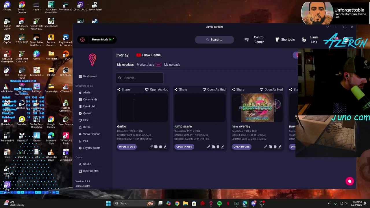
Task: Duplicate the darko overlay
Action: pos(156,147)
